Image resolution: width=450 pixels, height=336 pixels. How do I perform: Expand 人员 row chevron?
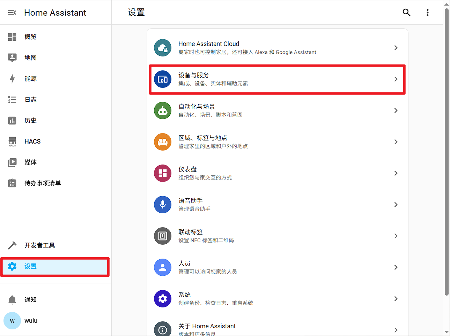coord(396,267)
